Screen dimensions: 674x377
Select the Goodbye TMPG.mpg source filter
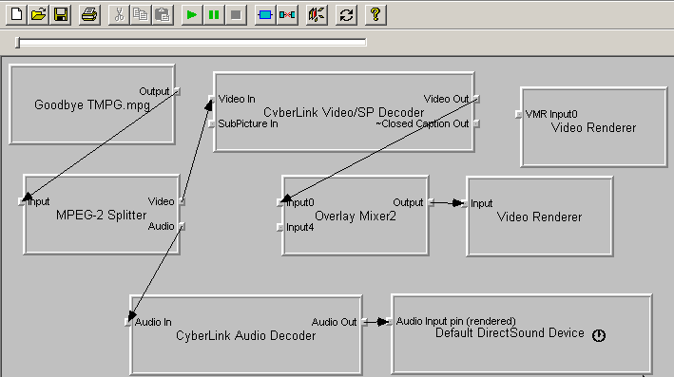click(92, 104)
